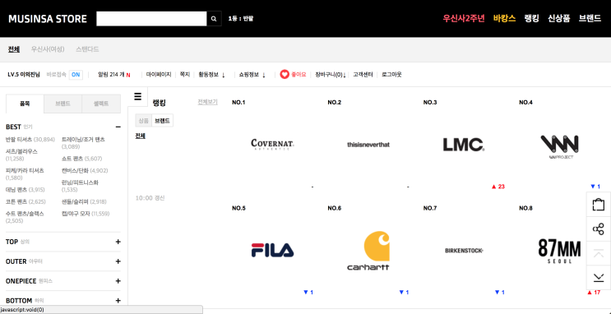Open the 쪽지 link
611x314 pixels.
(x=184, y=75)
